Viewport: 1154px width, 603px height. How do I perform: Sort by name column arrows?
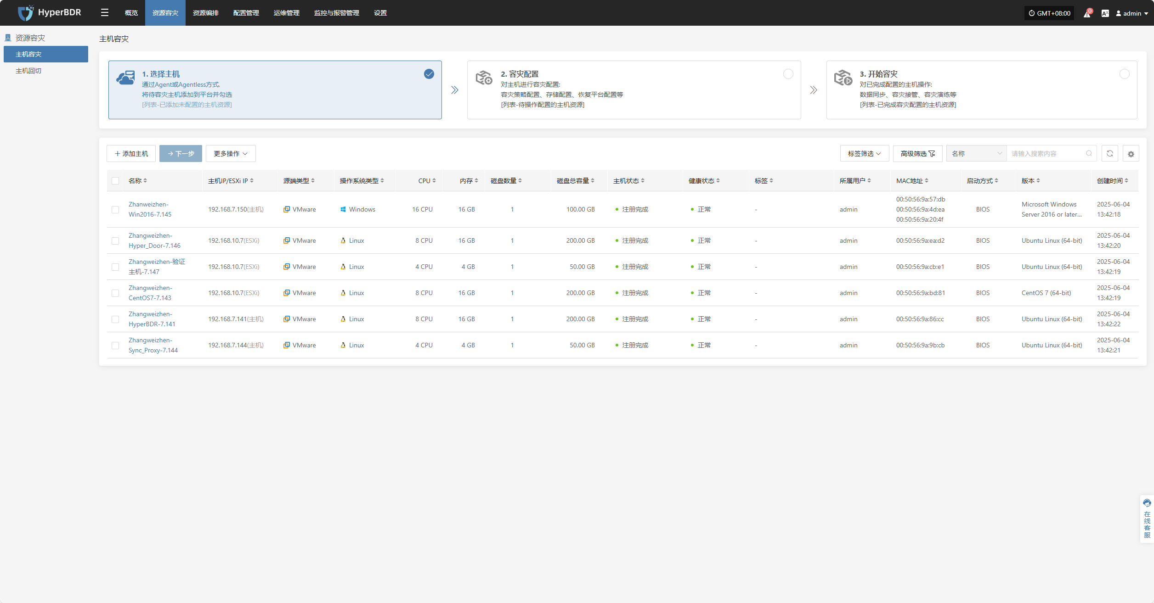[x=145, y=181]
